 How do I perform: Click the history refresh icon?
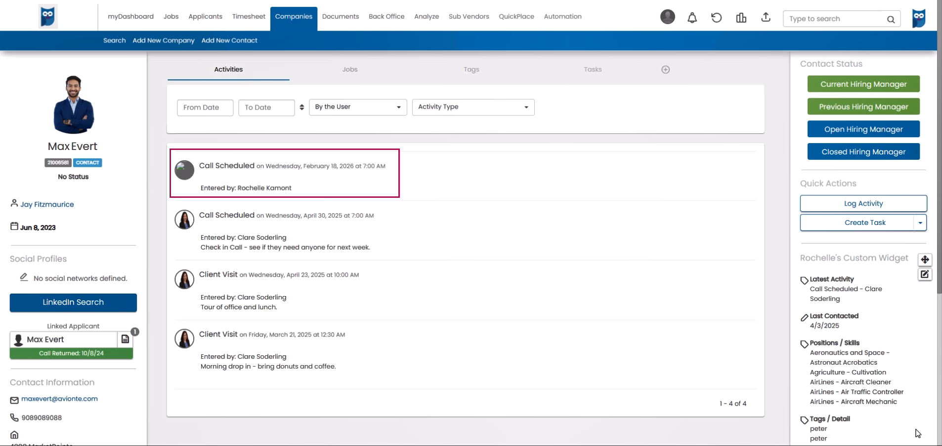pyautogui.click(x=716, y=18)
